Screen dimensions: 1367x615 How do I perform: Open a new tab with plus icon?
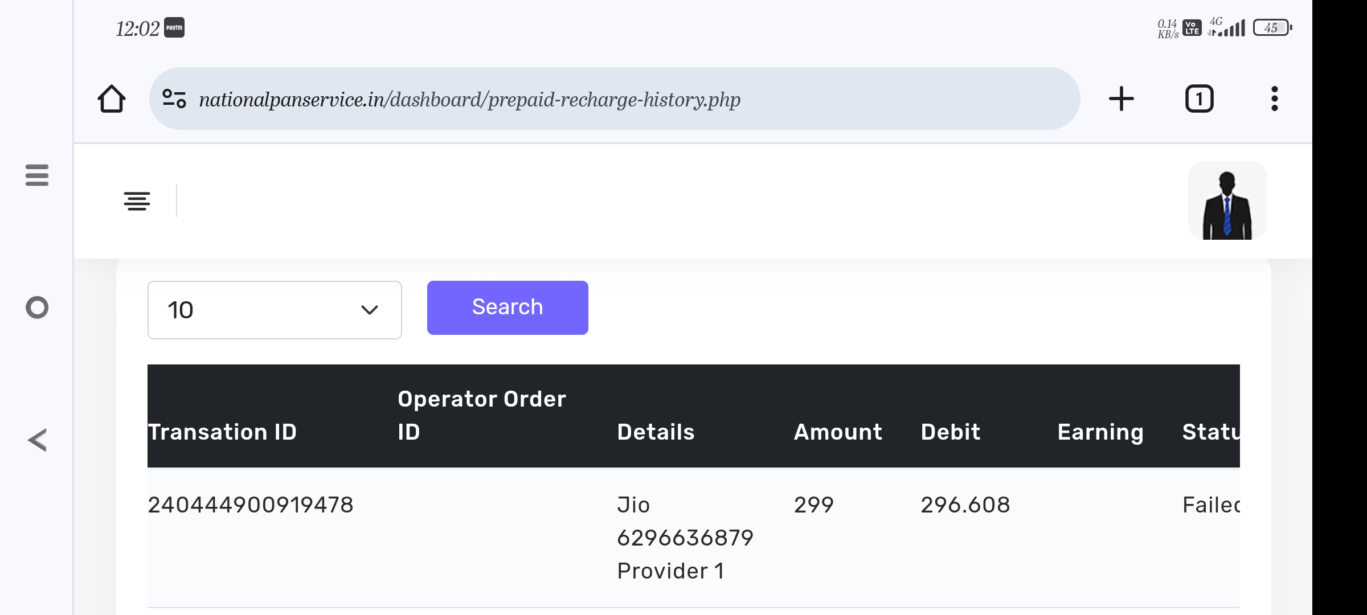pyautogui.click(x=1121, y=99)
